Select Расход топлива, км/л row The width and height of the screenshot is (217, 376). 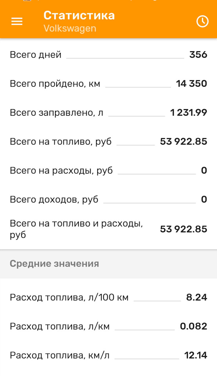109,355
